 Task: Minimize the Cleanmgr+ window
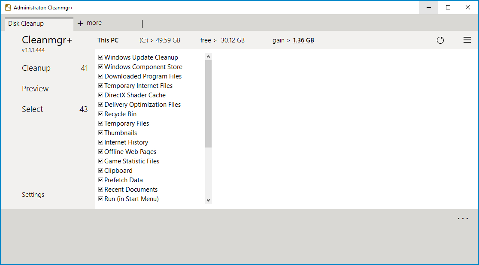click(x=429, y=8)
